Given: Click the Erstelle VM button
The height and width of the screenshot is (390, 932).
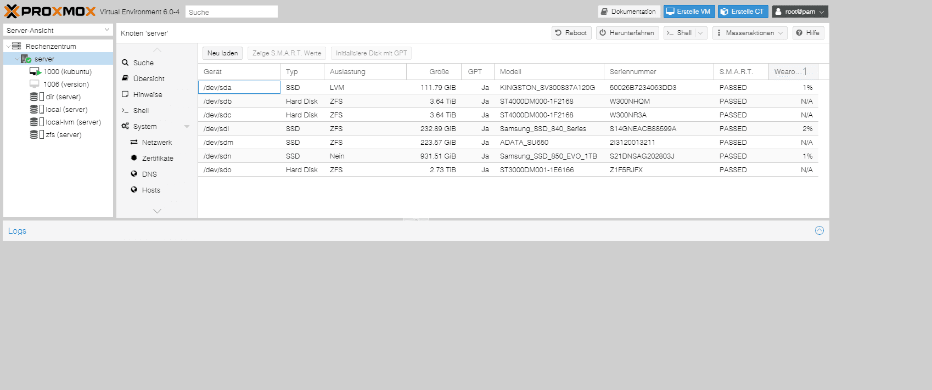Looking at the screenshot, I should click(x=689, y=12).
